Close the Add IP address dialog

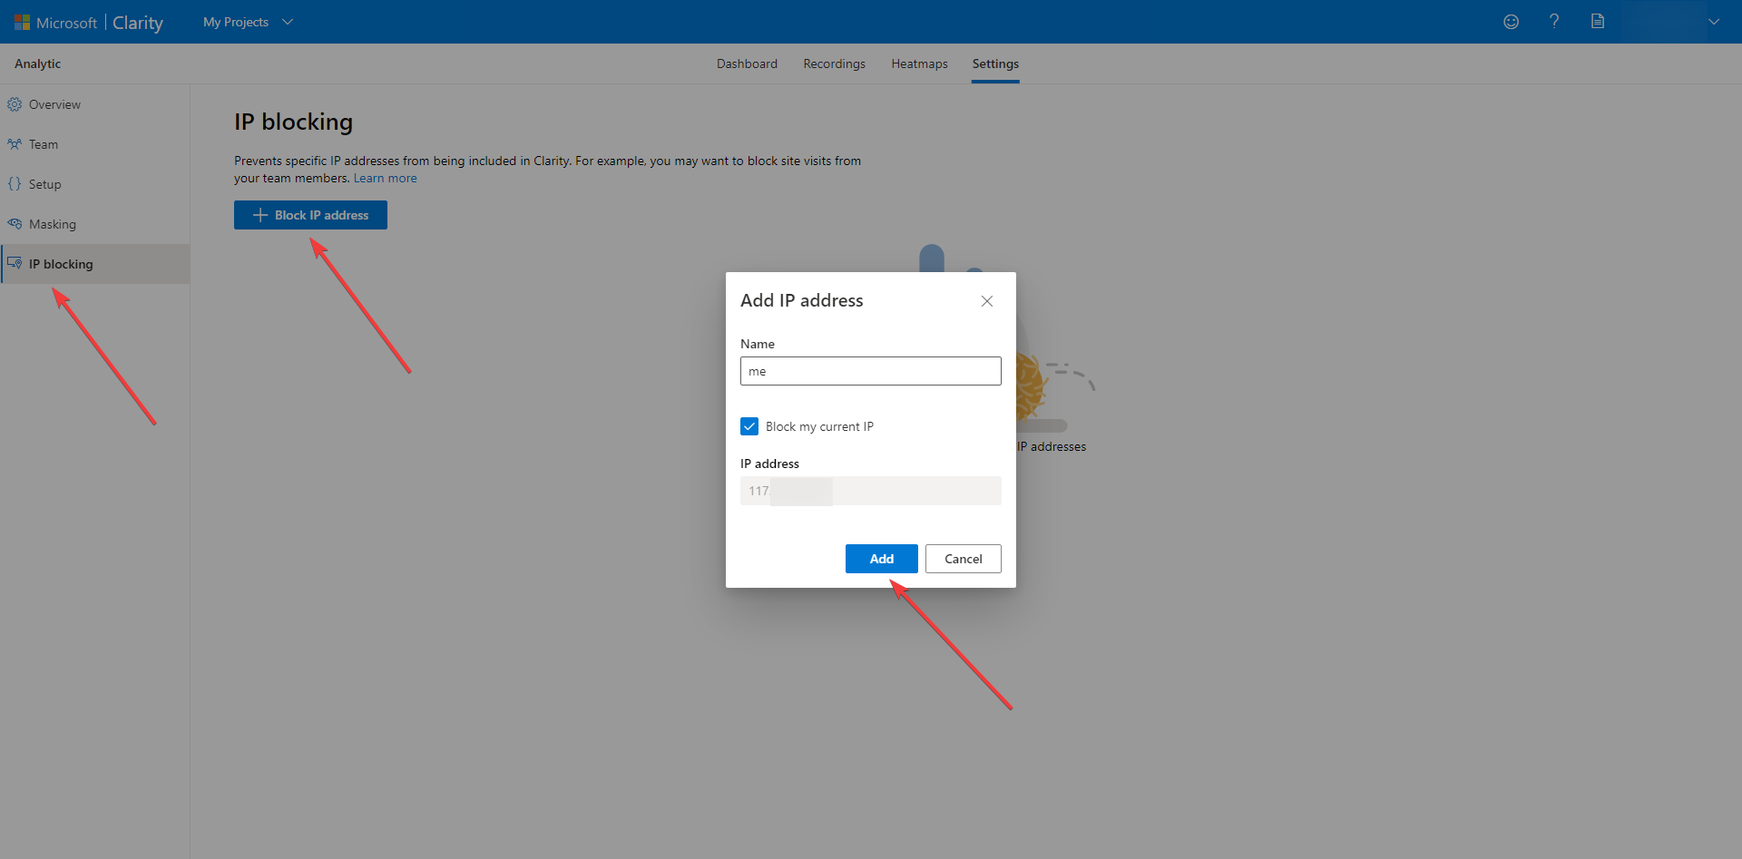point(987,301)
